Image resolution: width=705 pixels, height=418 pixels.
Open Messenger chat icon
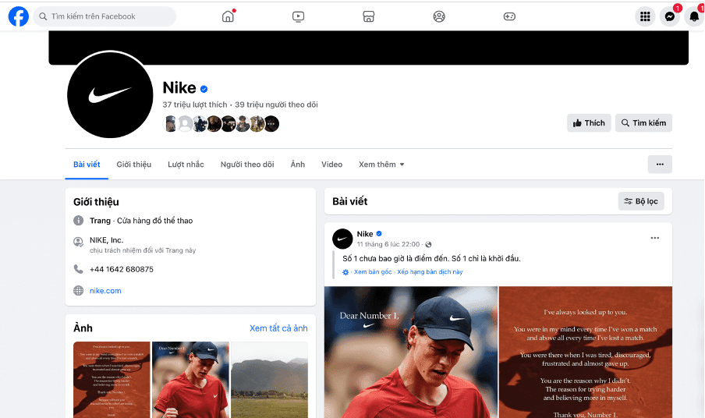coord(669,16)
